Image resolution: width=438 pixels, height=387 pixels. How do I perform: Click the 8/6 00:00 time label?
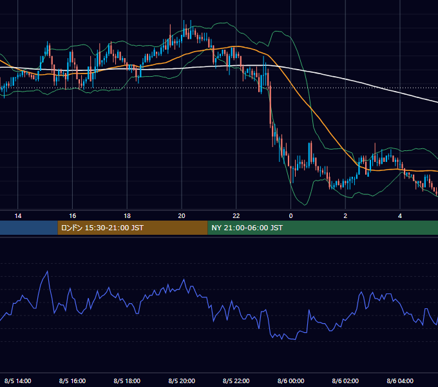[290, 381]
